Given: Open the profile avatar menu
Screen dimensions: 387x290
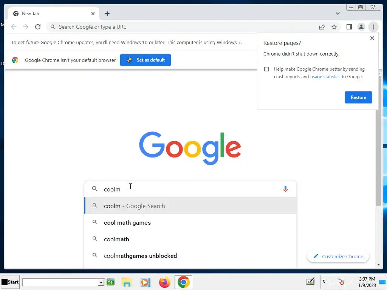Looking at the screenshot, I should (361, 27).
